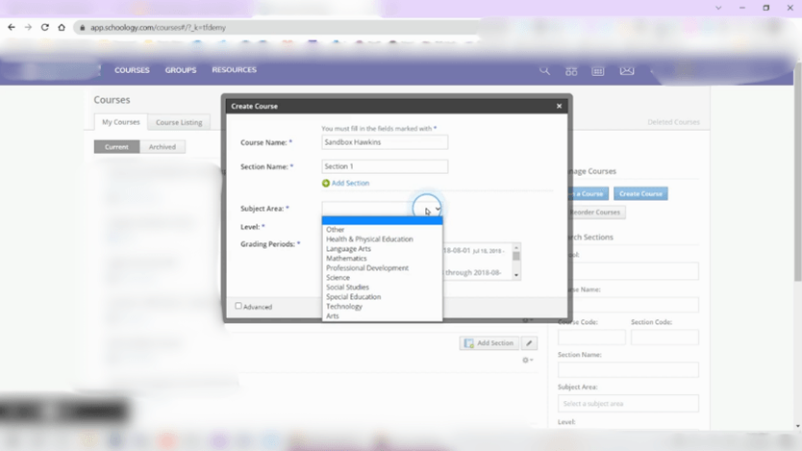Reload the current page
This screenshot has width=802, height=451.
[45, 27]
